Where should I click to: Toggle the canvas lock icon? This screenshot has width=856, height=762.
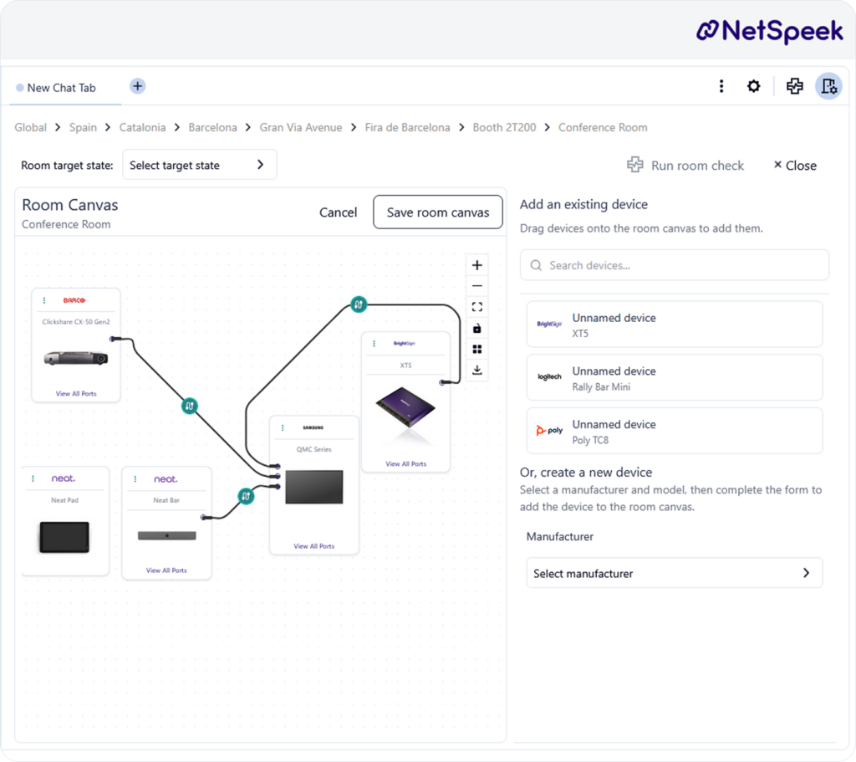(477, 328)
